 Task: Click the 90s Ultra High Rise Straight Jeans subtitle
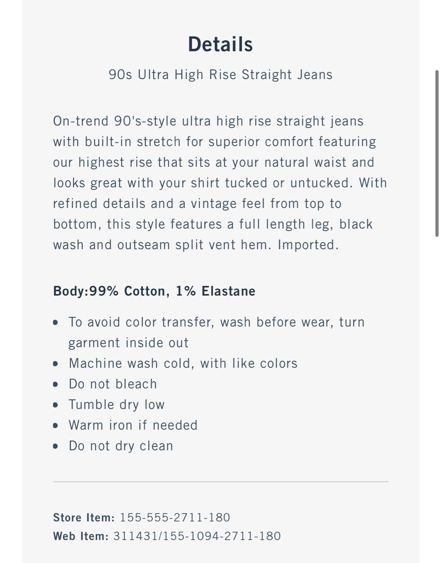(x=220, y=75)
